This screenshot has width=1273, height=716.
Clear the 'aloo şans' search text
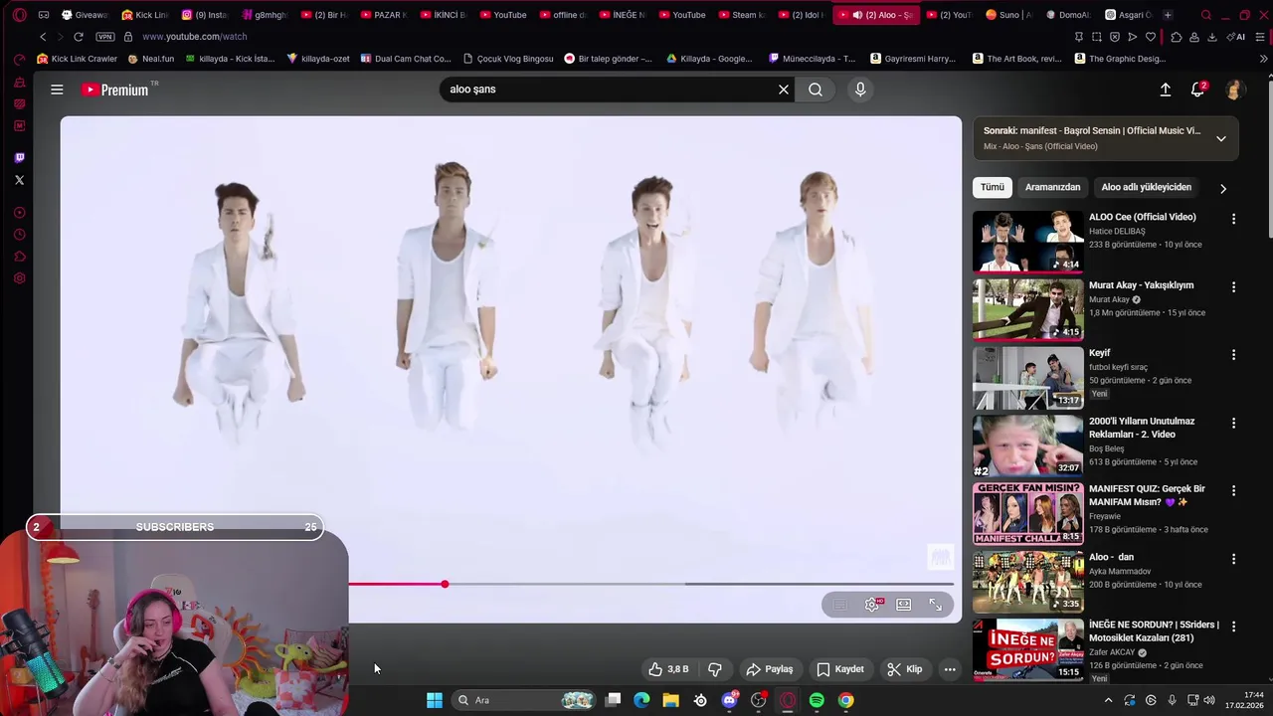(784, 89)
